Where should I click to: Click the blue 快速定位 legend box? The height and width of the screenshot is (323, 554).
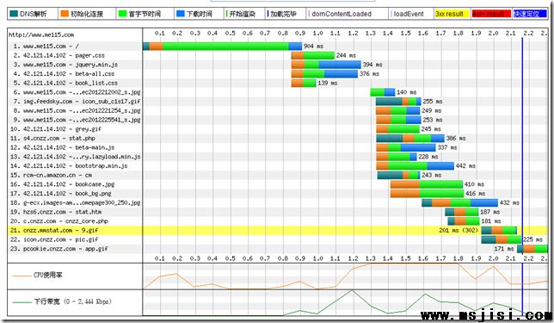pos(530,14)
